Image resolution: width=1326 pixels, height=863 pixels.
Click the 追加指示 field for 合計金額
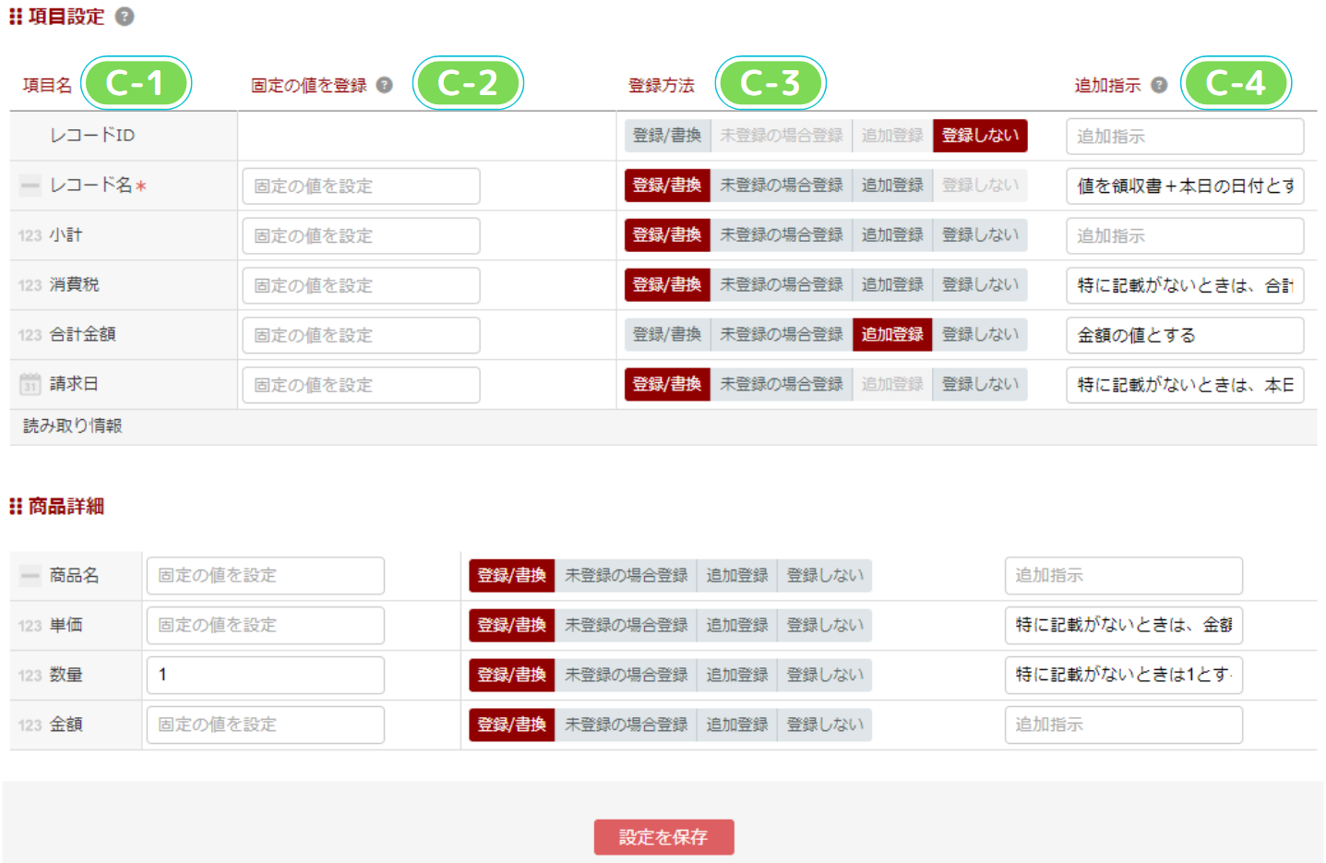1184,335
